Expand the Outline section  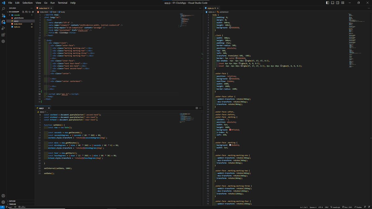(12, 201)
